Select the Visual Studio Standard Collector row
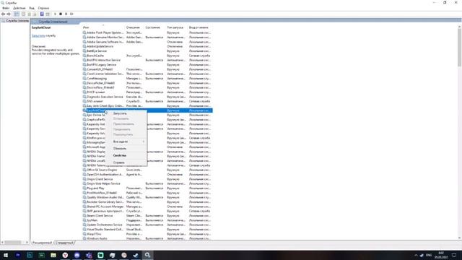462x260 pixels. pos(147,230)
